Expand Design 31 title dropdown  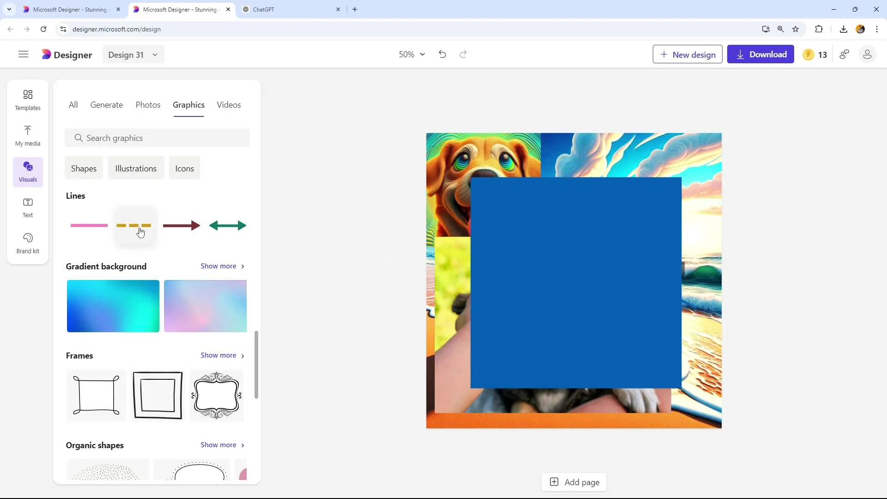pyautogui.click(x=155, y=55)
